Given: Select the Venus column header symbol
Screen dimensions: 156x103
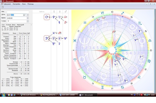Looking at the screenshot, I should click(60, 12).
